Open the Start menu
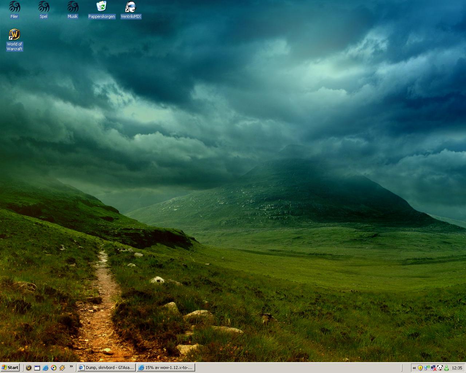This screenshot has width=466, height=373. [x=10, y=368]
